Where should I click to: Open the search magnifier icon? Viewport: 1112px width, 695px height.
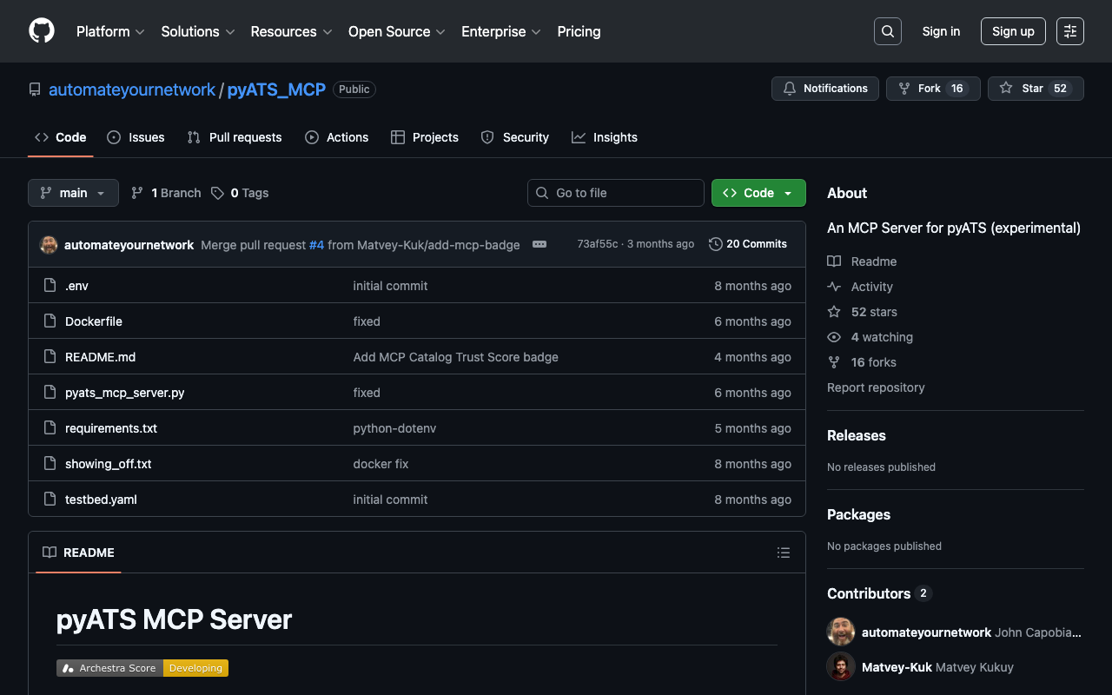(x=887, y=31)
